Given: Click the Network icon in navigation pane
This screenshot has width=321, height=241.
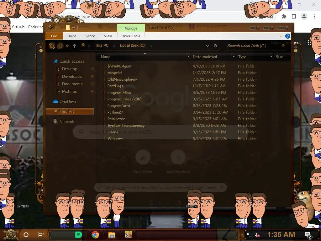Looking at the screenshot, I should 55,121.
